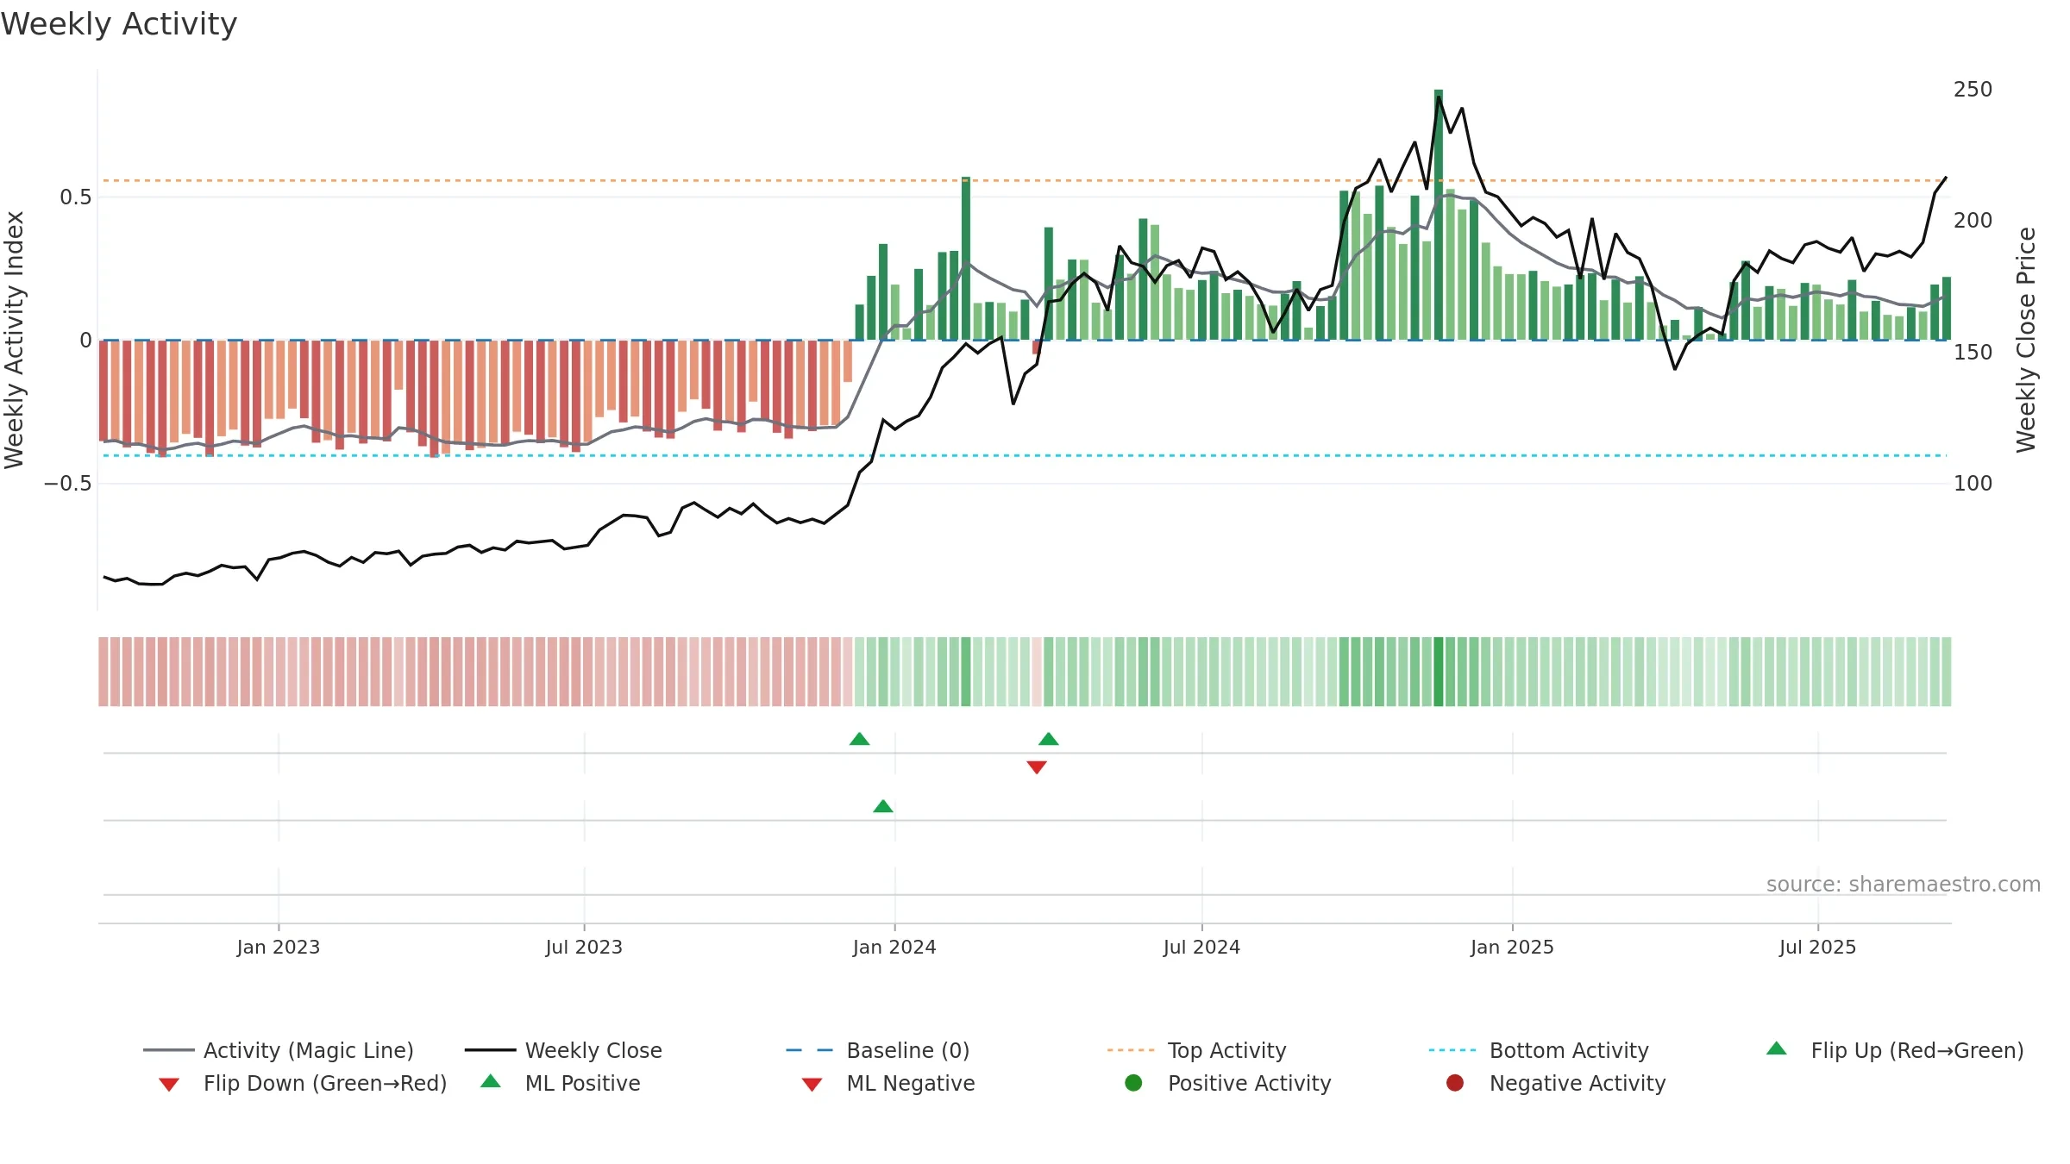Click the 0.5 activity index tick label
The height and width of the screenshot is (1164, 2070).
pos(75,197)
